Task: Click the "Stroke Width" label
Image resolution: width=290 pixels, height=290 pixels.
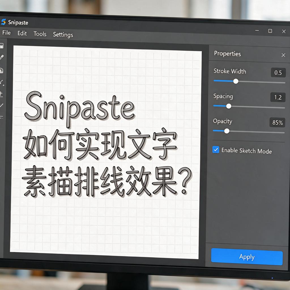Action: tap(230, 71)
